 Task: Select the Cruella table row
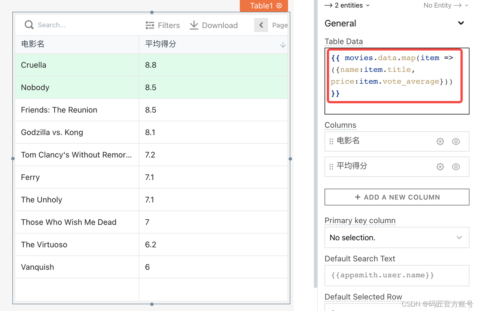pos(151,65)
